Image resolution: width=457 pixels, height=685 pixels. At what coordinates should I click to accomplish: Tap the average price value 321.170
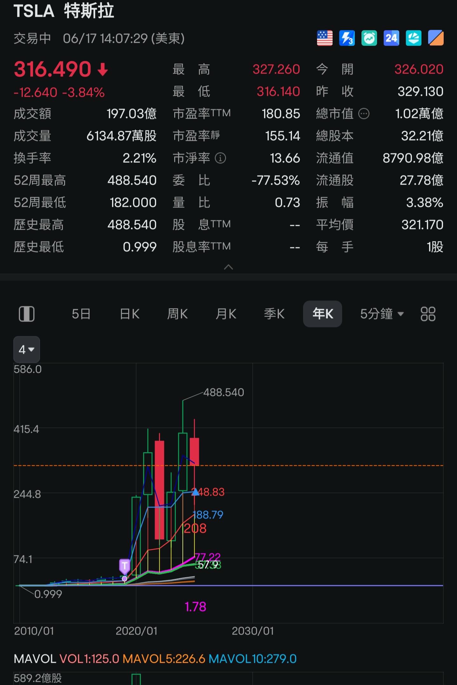[422, 225]
